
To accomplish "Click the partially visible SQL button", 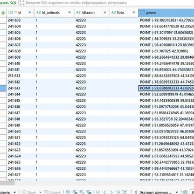I will 8,3.
